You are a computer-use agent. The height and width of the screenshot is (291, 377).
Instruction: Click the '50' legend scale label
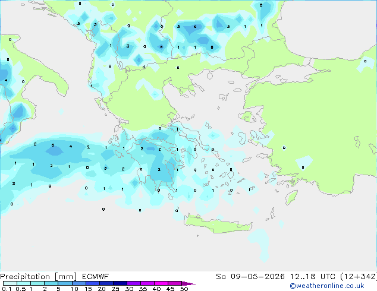coord(184,289)
